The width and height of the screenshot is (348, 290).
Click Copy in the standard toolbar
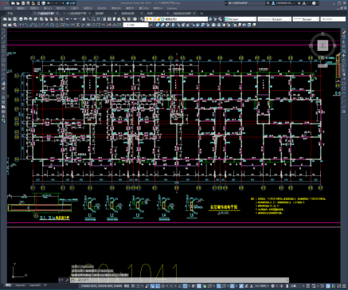tap(46, 19)
